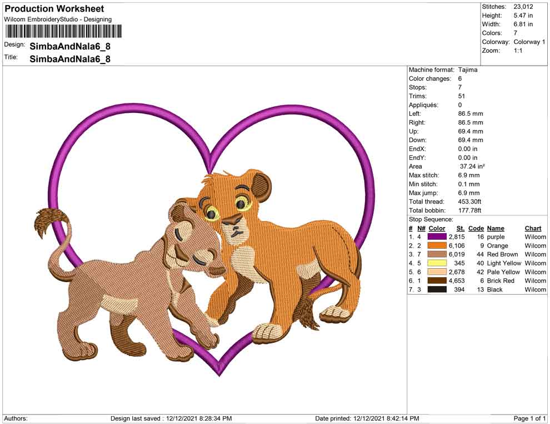Click the Colors value '7'
550x424 pixels.
coord(515,33)
